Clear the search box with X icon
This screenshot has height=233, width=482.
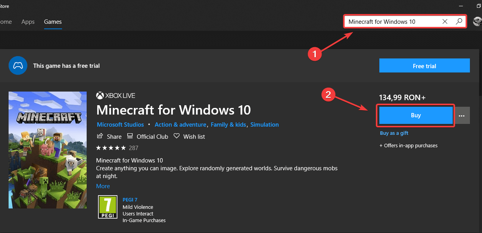click(x=445, y=21)
